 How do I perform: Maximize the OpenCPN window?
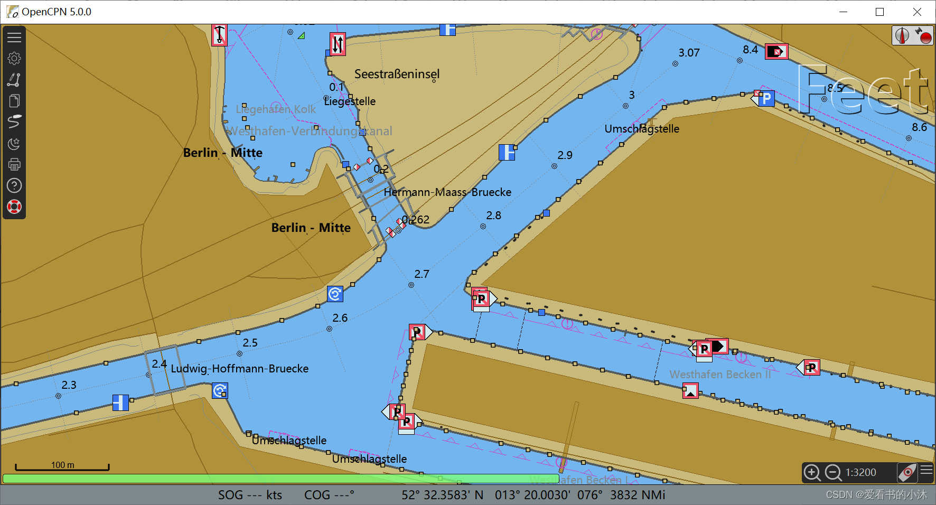(x=879, y=12)
